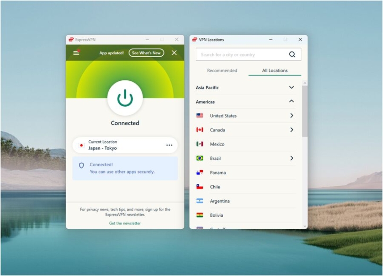The height and width of the screenshot is (276, 383).
Task: Select the Argentina flag
Action: click(x=200, y=201)
